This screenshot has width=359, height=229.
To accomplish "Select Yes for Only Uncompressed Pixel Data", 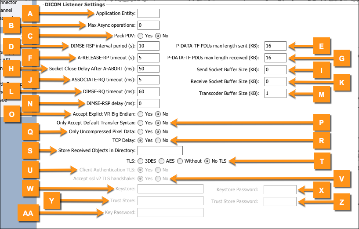I will (140, 131).
